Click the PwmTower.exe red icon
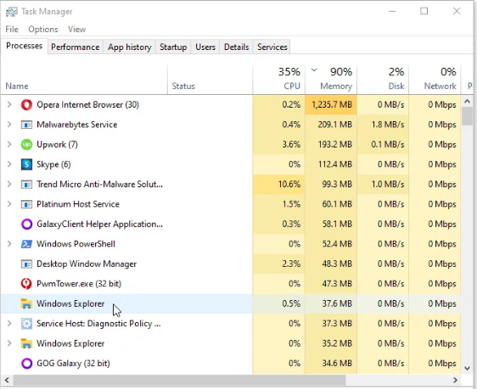This screenshot has width=477, height=389. (26, 284)
